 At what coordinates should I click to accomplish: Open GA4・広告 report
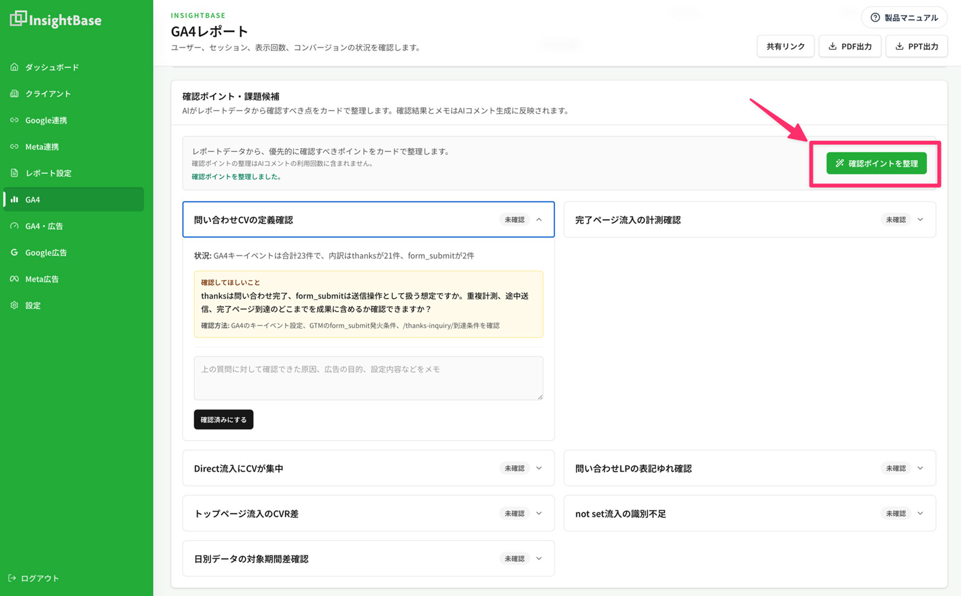(74, 226)
